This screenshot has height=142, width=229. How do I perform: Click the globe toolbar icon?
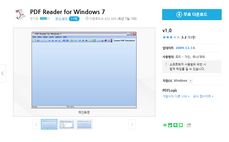(x=102, y=40)
